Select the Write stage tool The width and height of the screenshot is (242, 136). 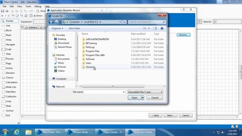(7, 40)
